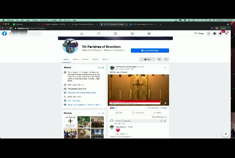Switch to the Photos page tab
This screenshot has height=158, width=235.
(x=96, y=59)
